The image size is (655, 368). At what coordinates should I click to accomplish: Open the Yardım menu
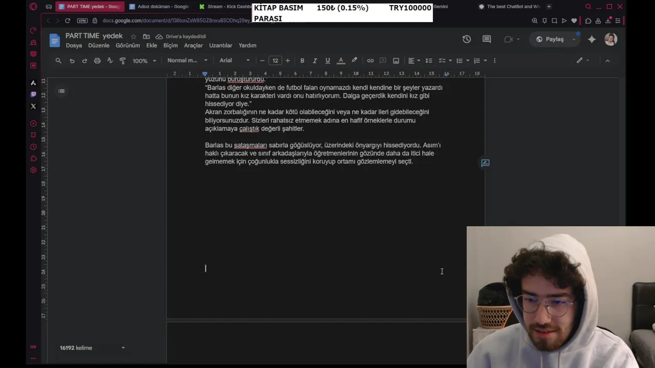tap(247, 45)
